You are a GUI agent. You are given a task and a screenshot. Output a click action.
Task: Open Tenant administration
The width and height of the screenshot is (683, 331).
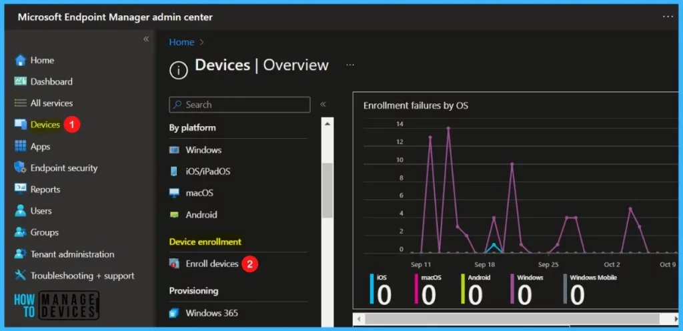pos(72,254)
